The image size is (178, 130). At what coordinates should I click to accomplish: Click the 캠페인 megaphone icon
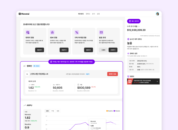pos(24,66)
